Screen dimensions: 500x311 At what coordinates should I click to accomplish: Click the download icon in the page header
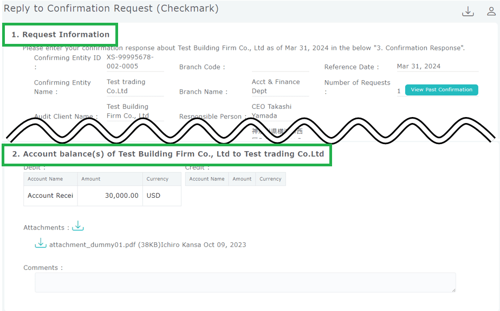pos(467,11)
